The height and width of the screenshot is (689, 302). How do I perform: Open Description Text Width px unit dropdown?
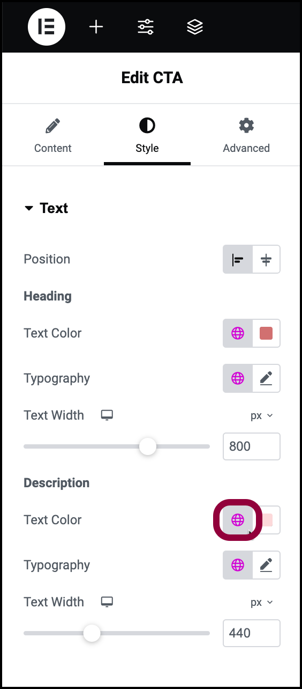click(x=262, y=602)
